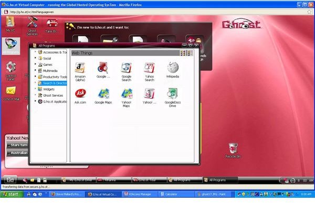315x203 pixels.
Task: Switch to My G.ho.st Drive taskbar window
Action: (78, 180)
